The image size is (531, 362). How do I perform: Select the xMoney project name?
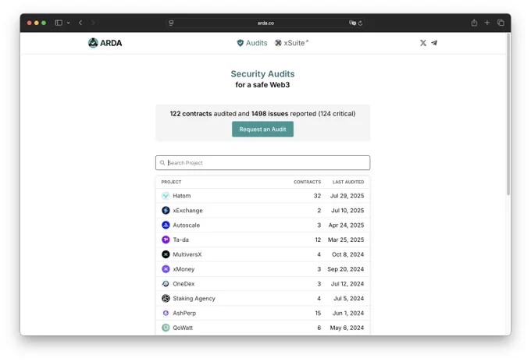point(184,269)
